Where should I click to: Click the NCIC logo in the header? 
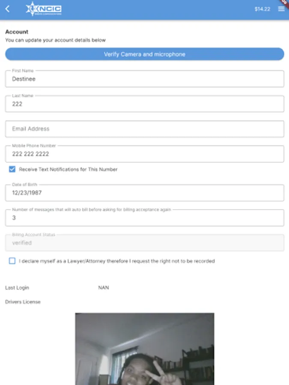click(x=44, y=9)
